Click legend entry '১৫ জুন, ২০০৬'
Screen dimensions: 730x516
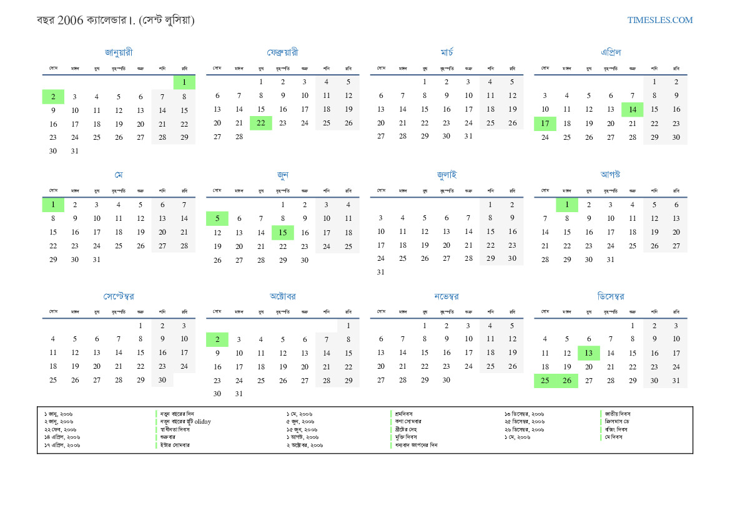pyautogui.click(x=302, y=429)
